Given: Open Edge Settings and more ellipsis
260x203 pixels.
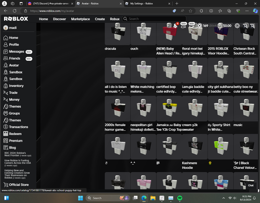Looking at the screenshot, I should click(x=247, y=11).
